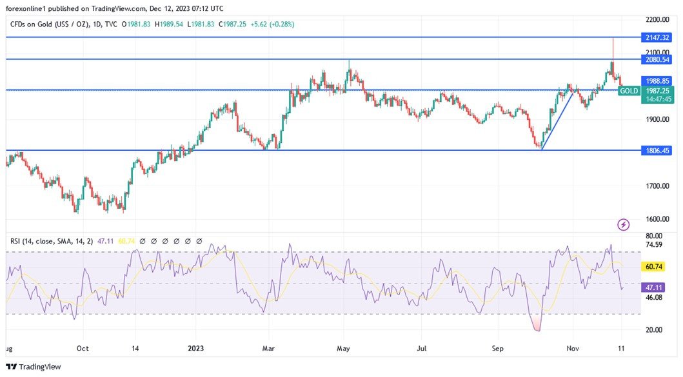Click the TVC exchange label in the legend
683x377 pixels.
click(110, 24)
